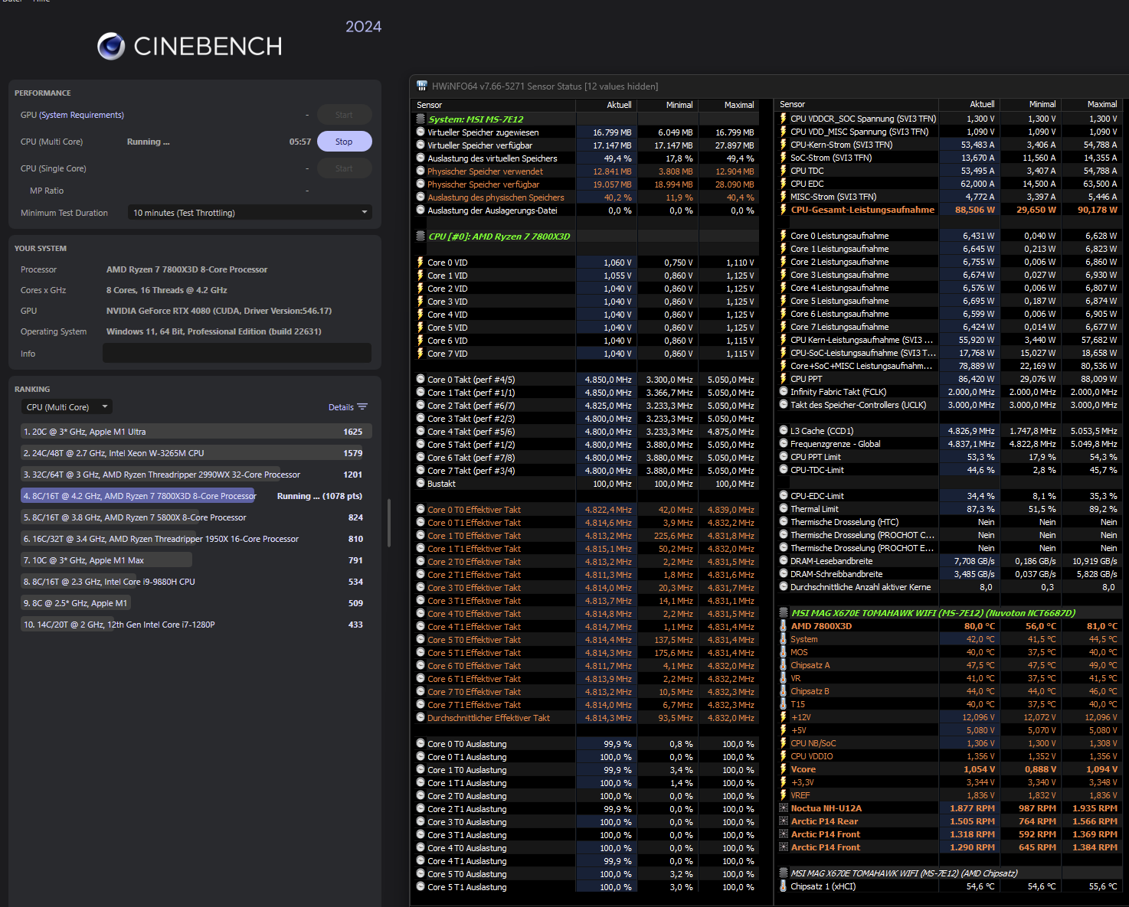
Task: Stop the running CPU Multi Core test
Action: [344, 142]
